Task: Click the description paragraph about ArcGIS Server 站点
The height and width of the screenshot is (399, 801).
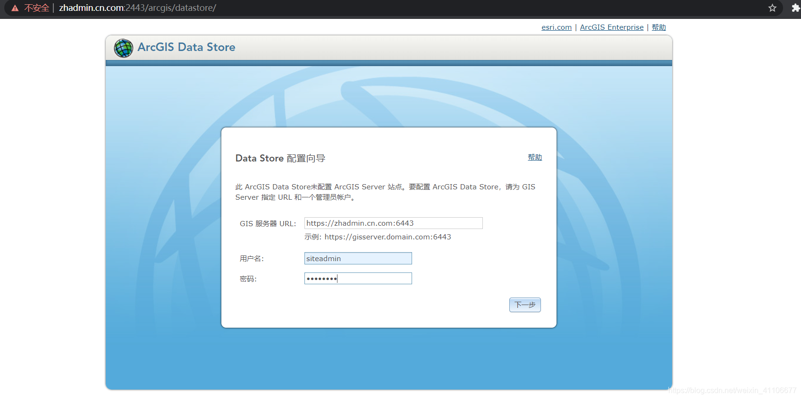Action: click(385, 192)
